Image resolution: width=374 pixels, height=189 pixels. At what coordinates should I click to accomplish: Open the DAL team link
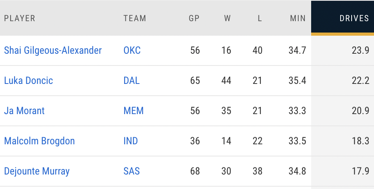132,81
